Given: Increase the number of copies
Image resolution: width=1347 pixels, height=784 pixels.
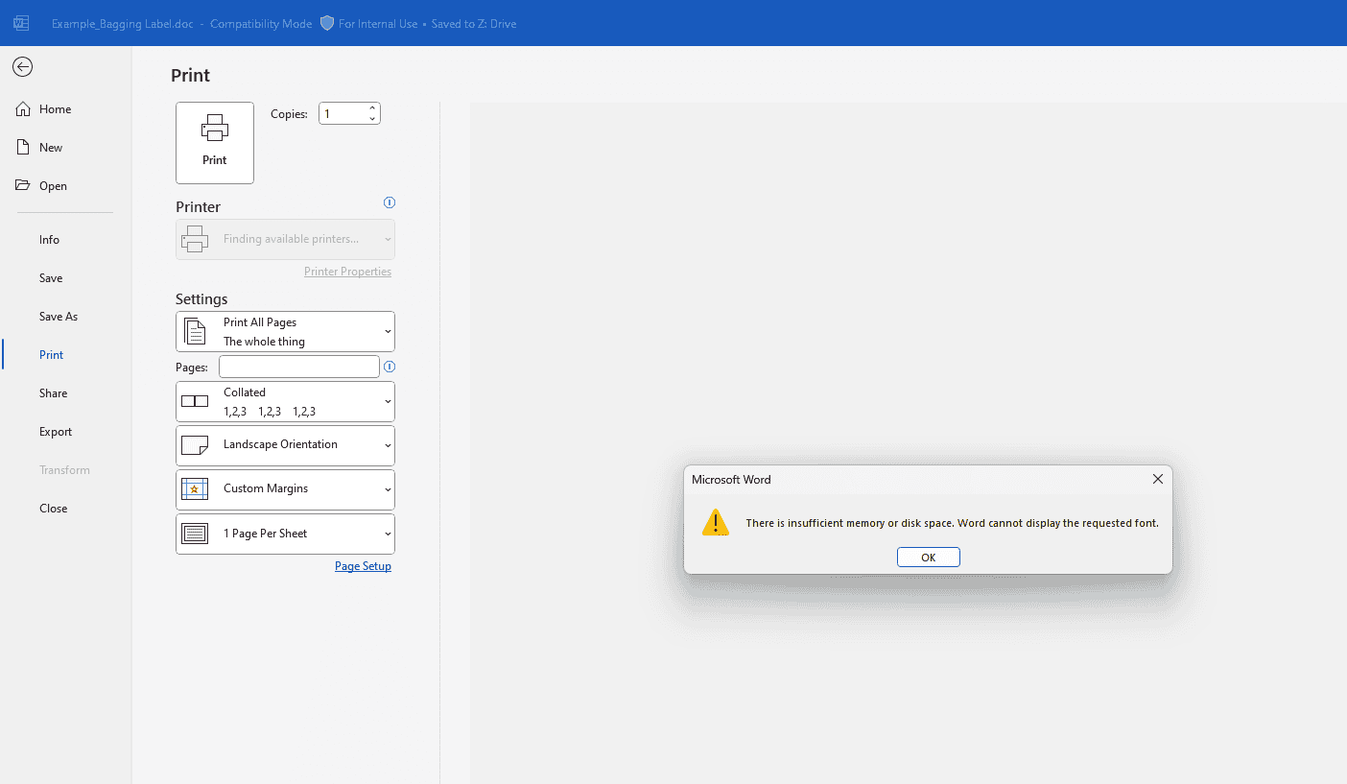Looking at the screenshot, I should [372, 107].
